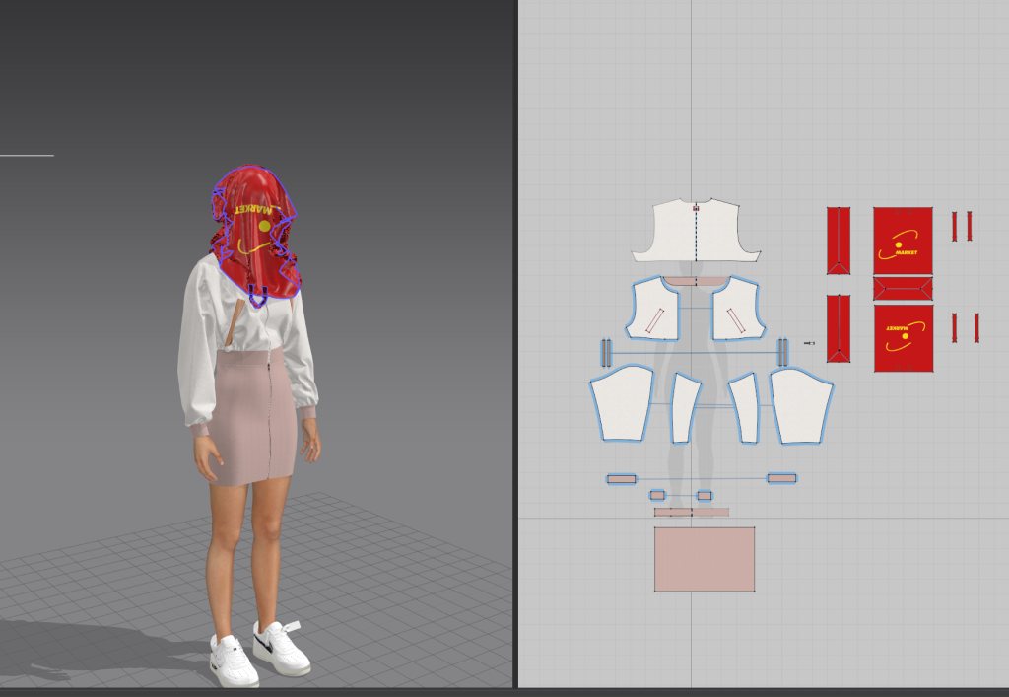Viewport: 1009px width, 697px height.
Task: Select the red bottom gusset between logo panels
Action: [x=903, y=288]
